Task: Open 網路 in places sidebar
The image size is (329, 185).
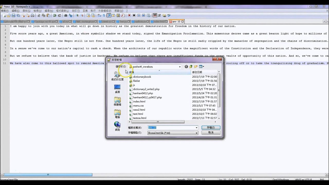Action: (x=117, y=126)
